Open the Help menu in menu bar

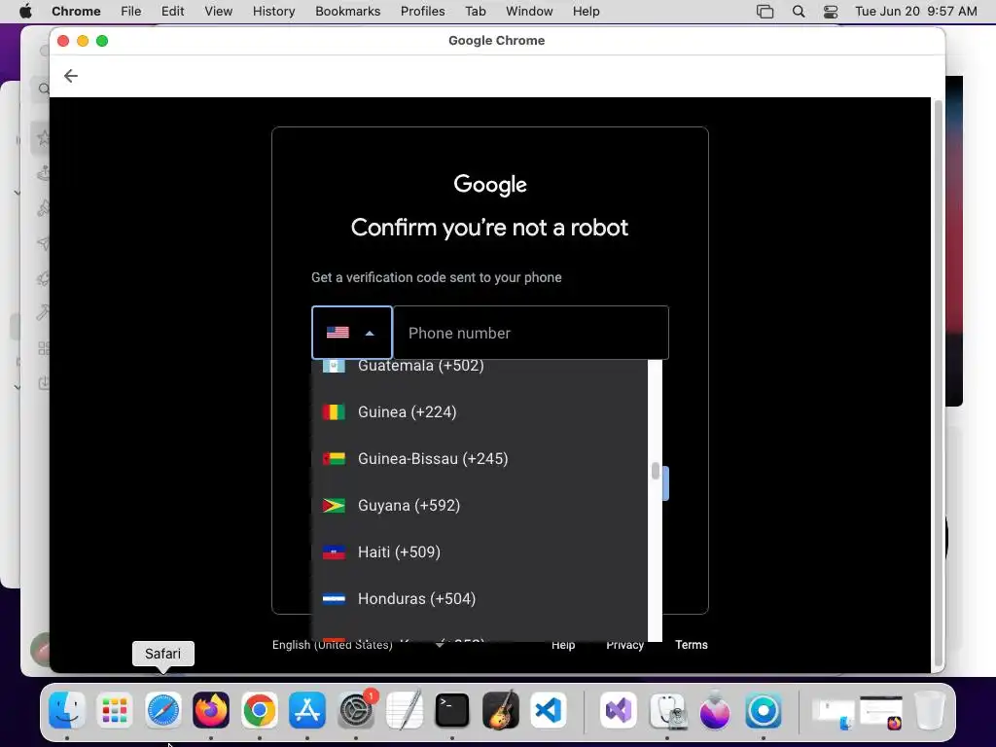coord(586,12)
